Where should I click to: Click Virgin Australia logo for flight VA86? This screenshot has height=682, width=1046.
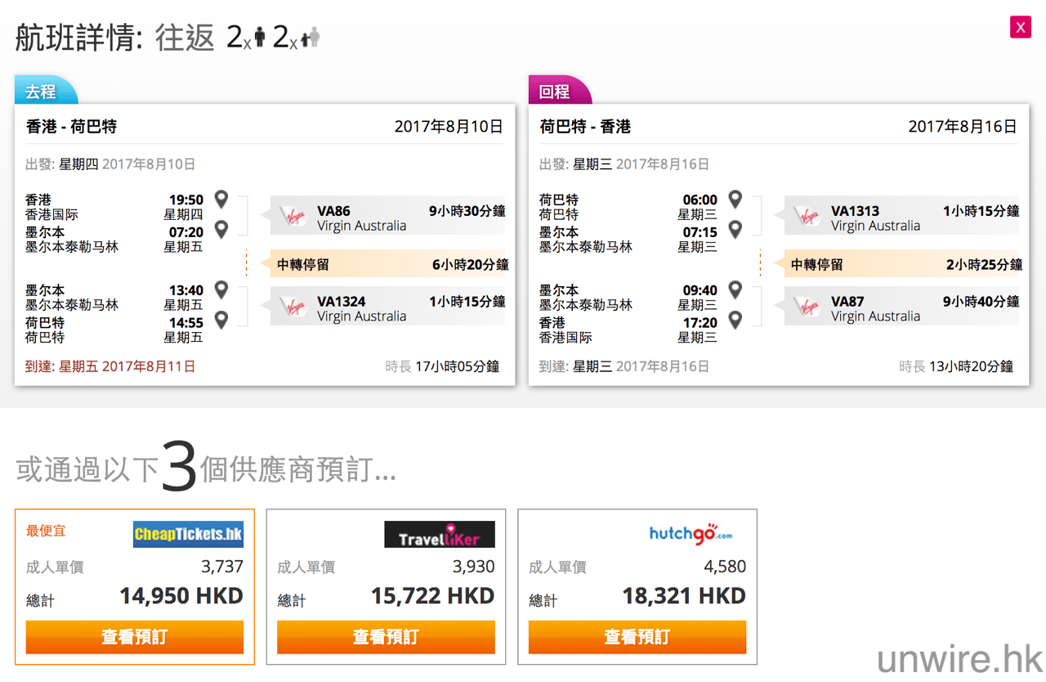click(294, 216)
